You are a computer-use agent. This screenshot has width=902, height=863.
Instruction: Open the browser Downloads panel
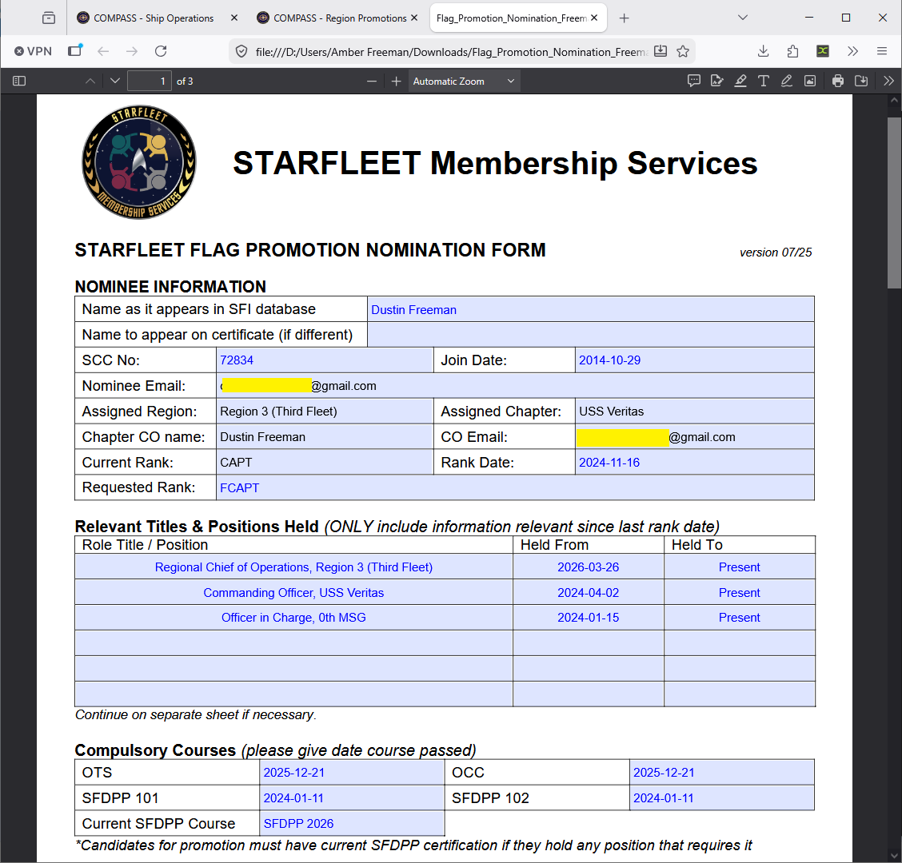tap(764, 51)
